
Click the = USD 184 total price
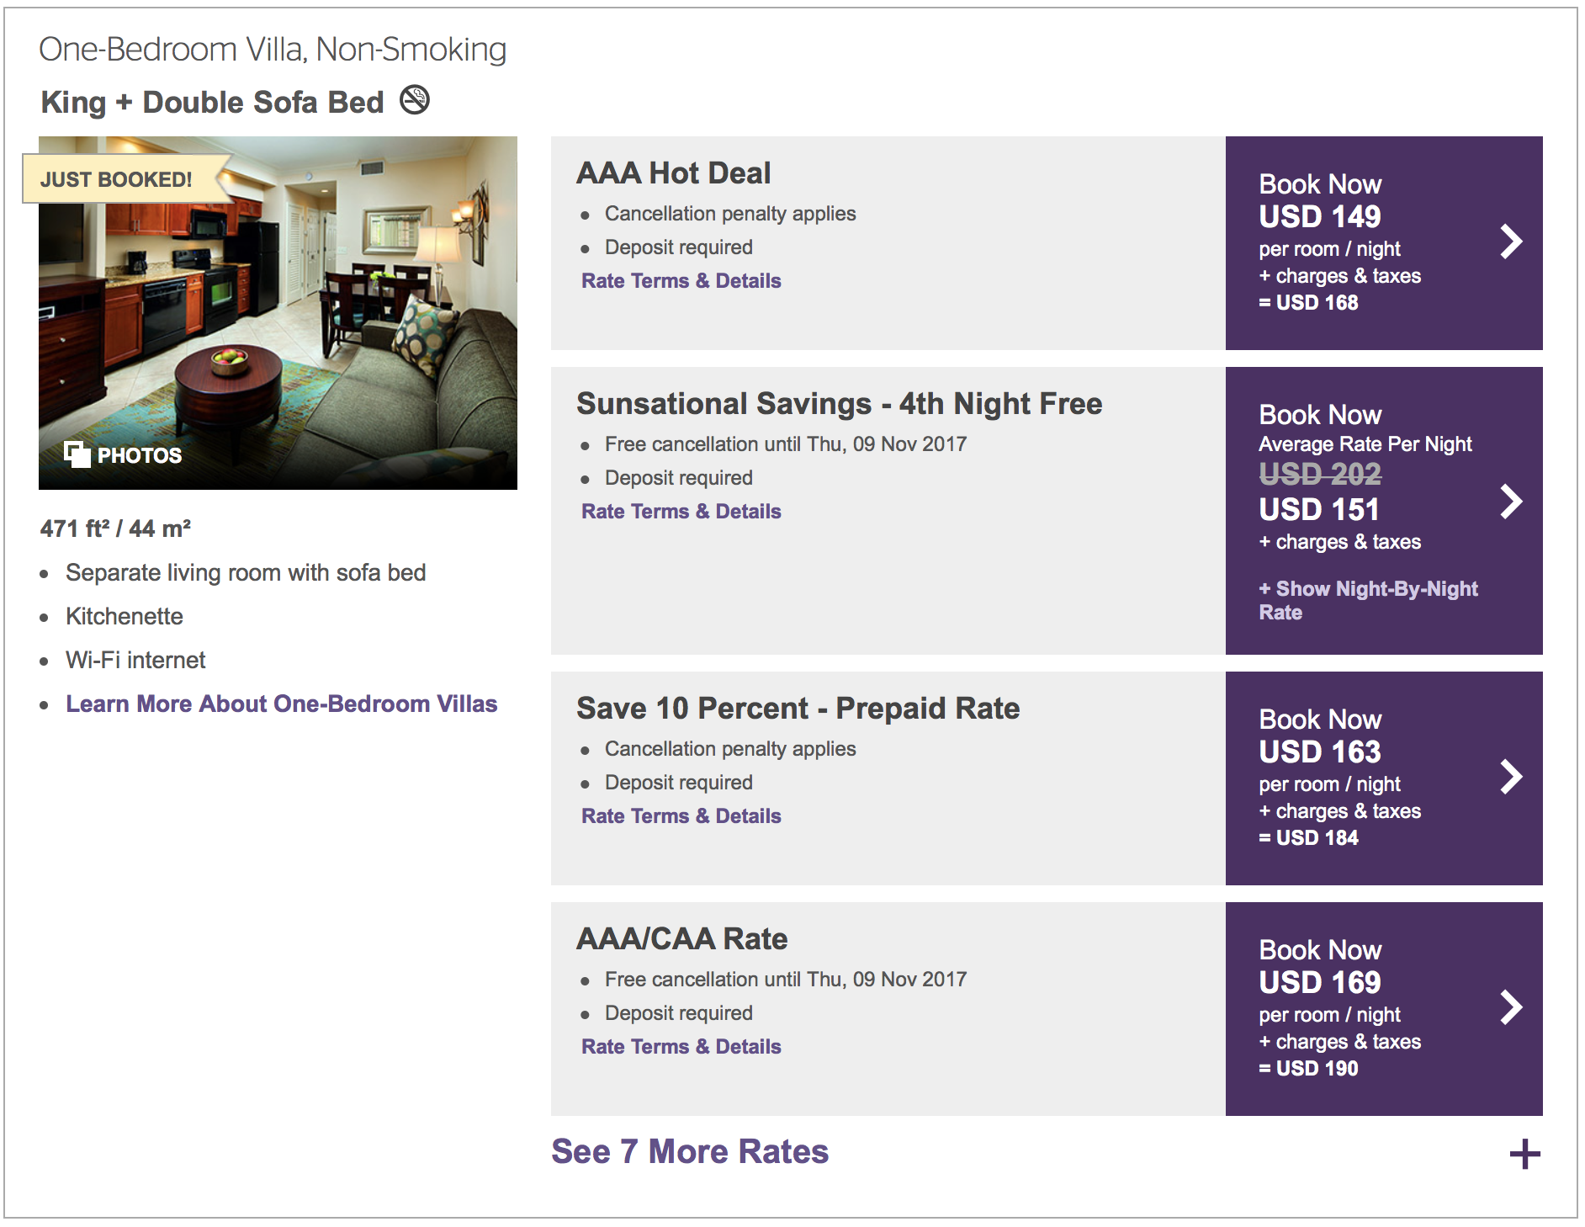pos(1308,837)
